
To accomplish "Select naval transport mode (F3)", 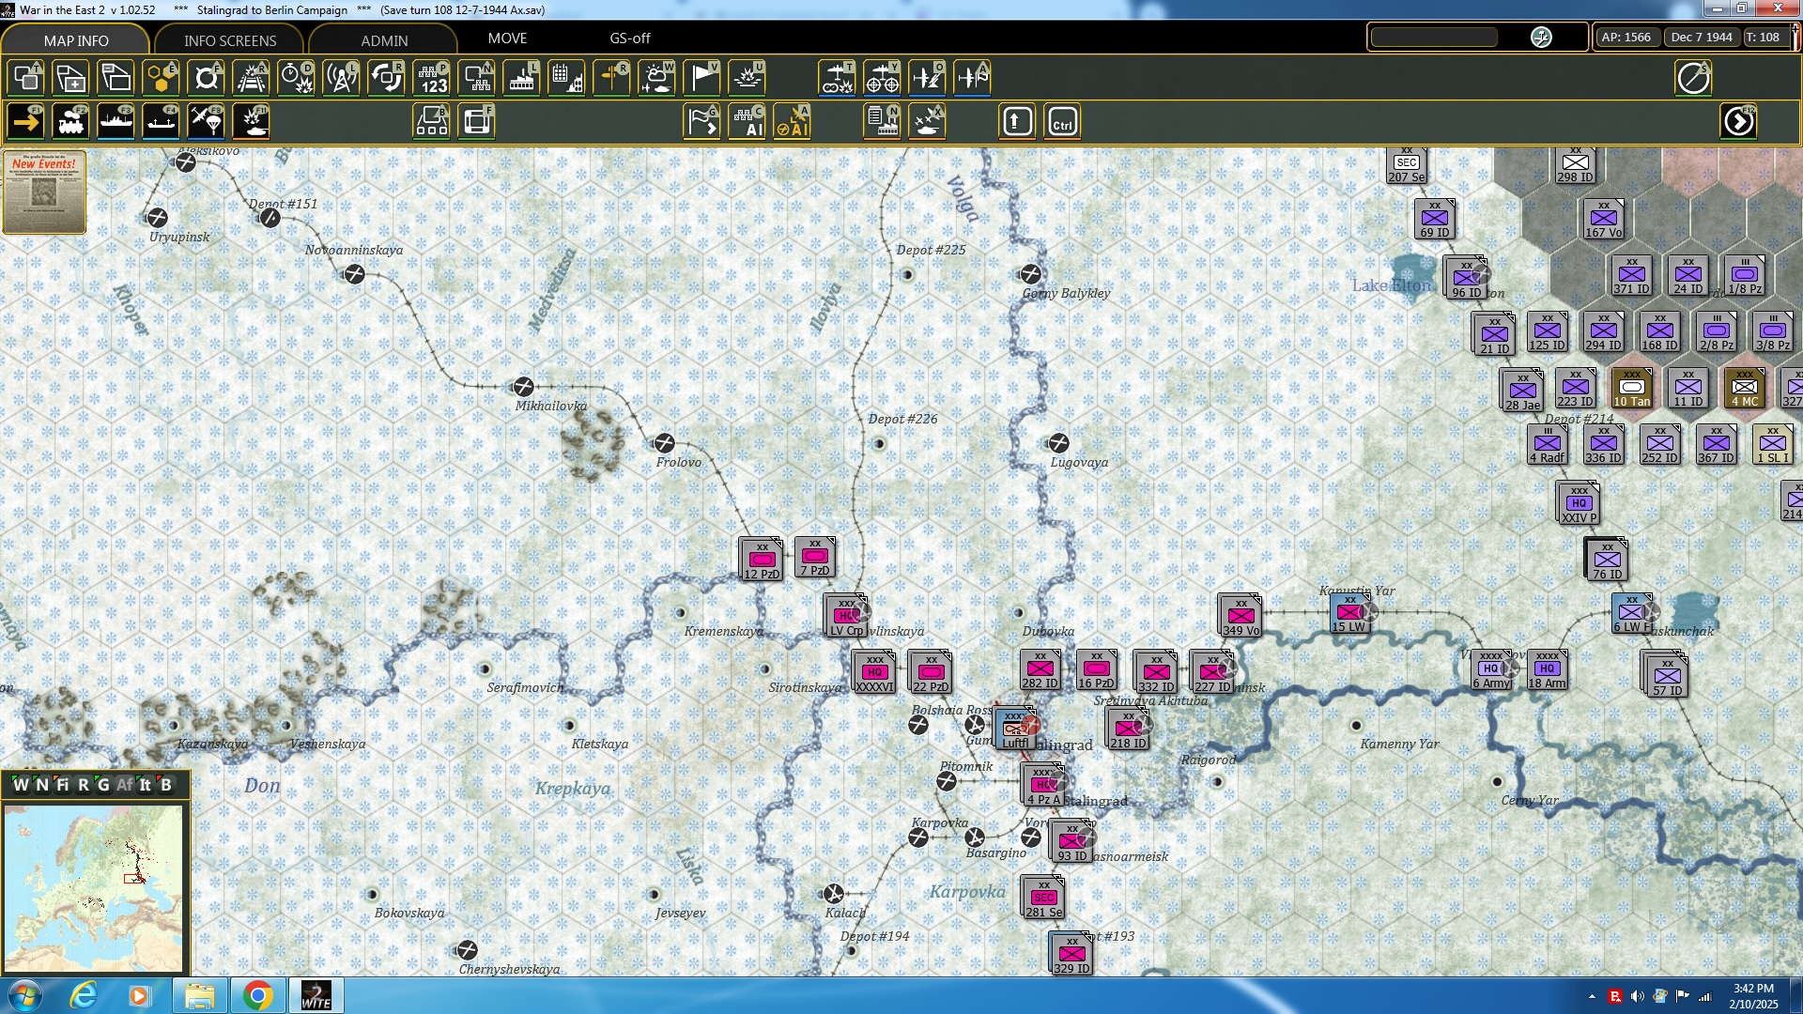I will tap(116, 121).
